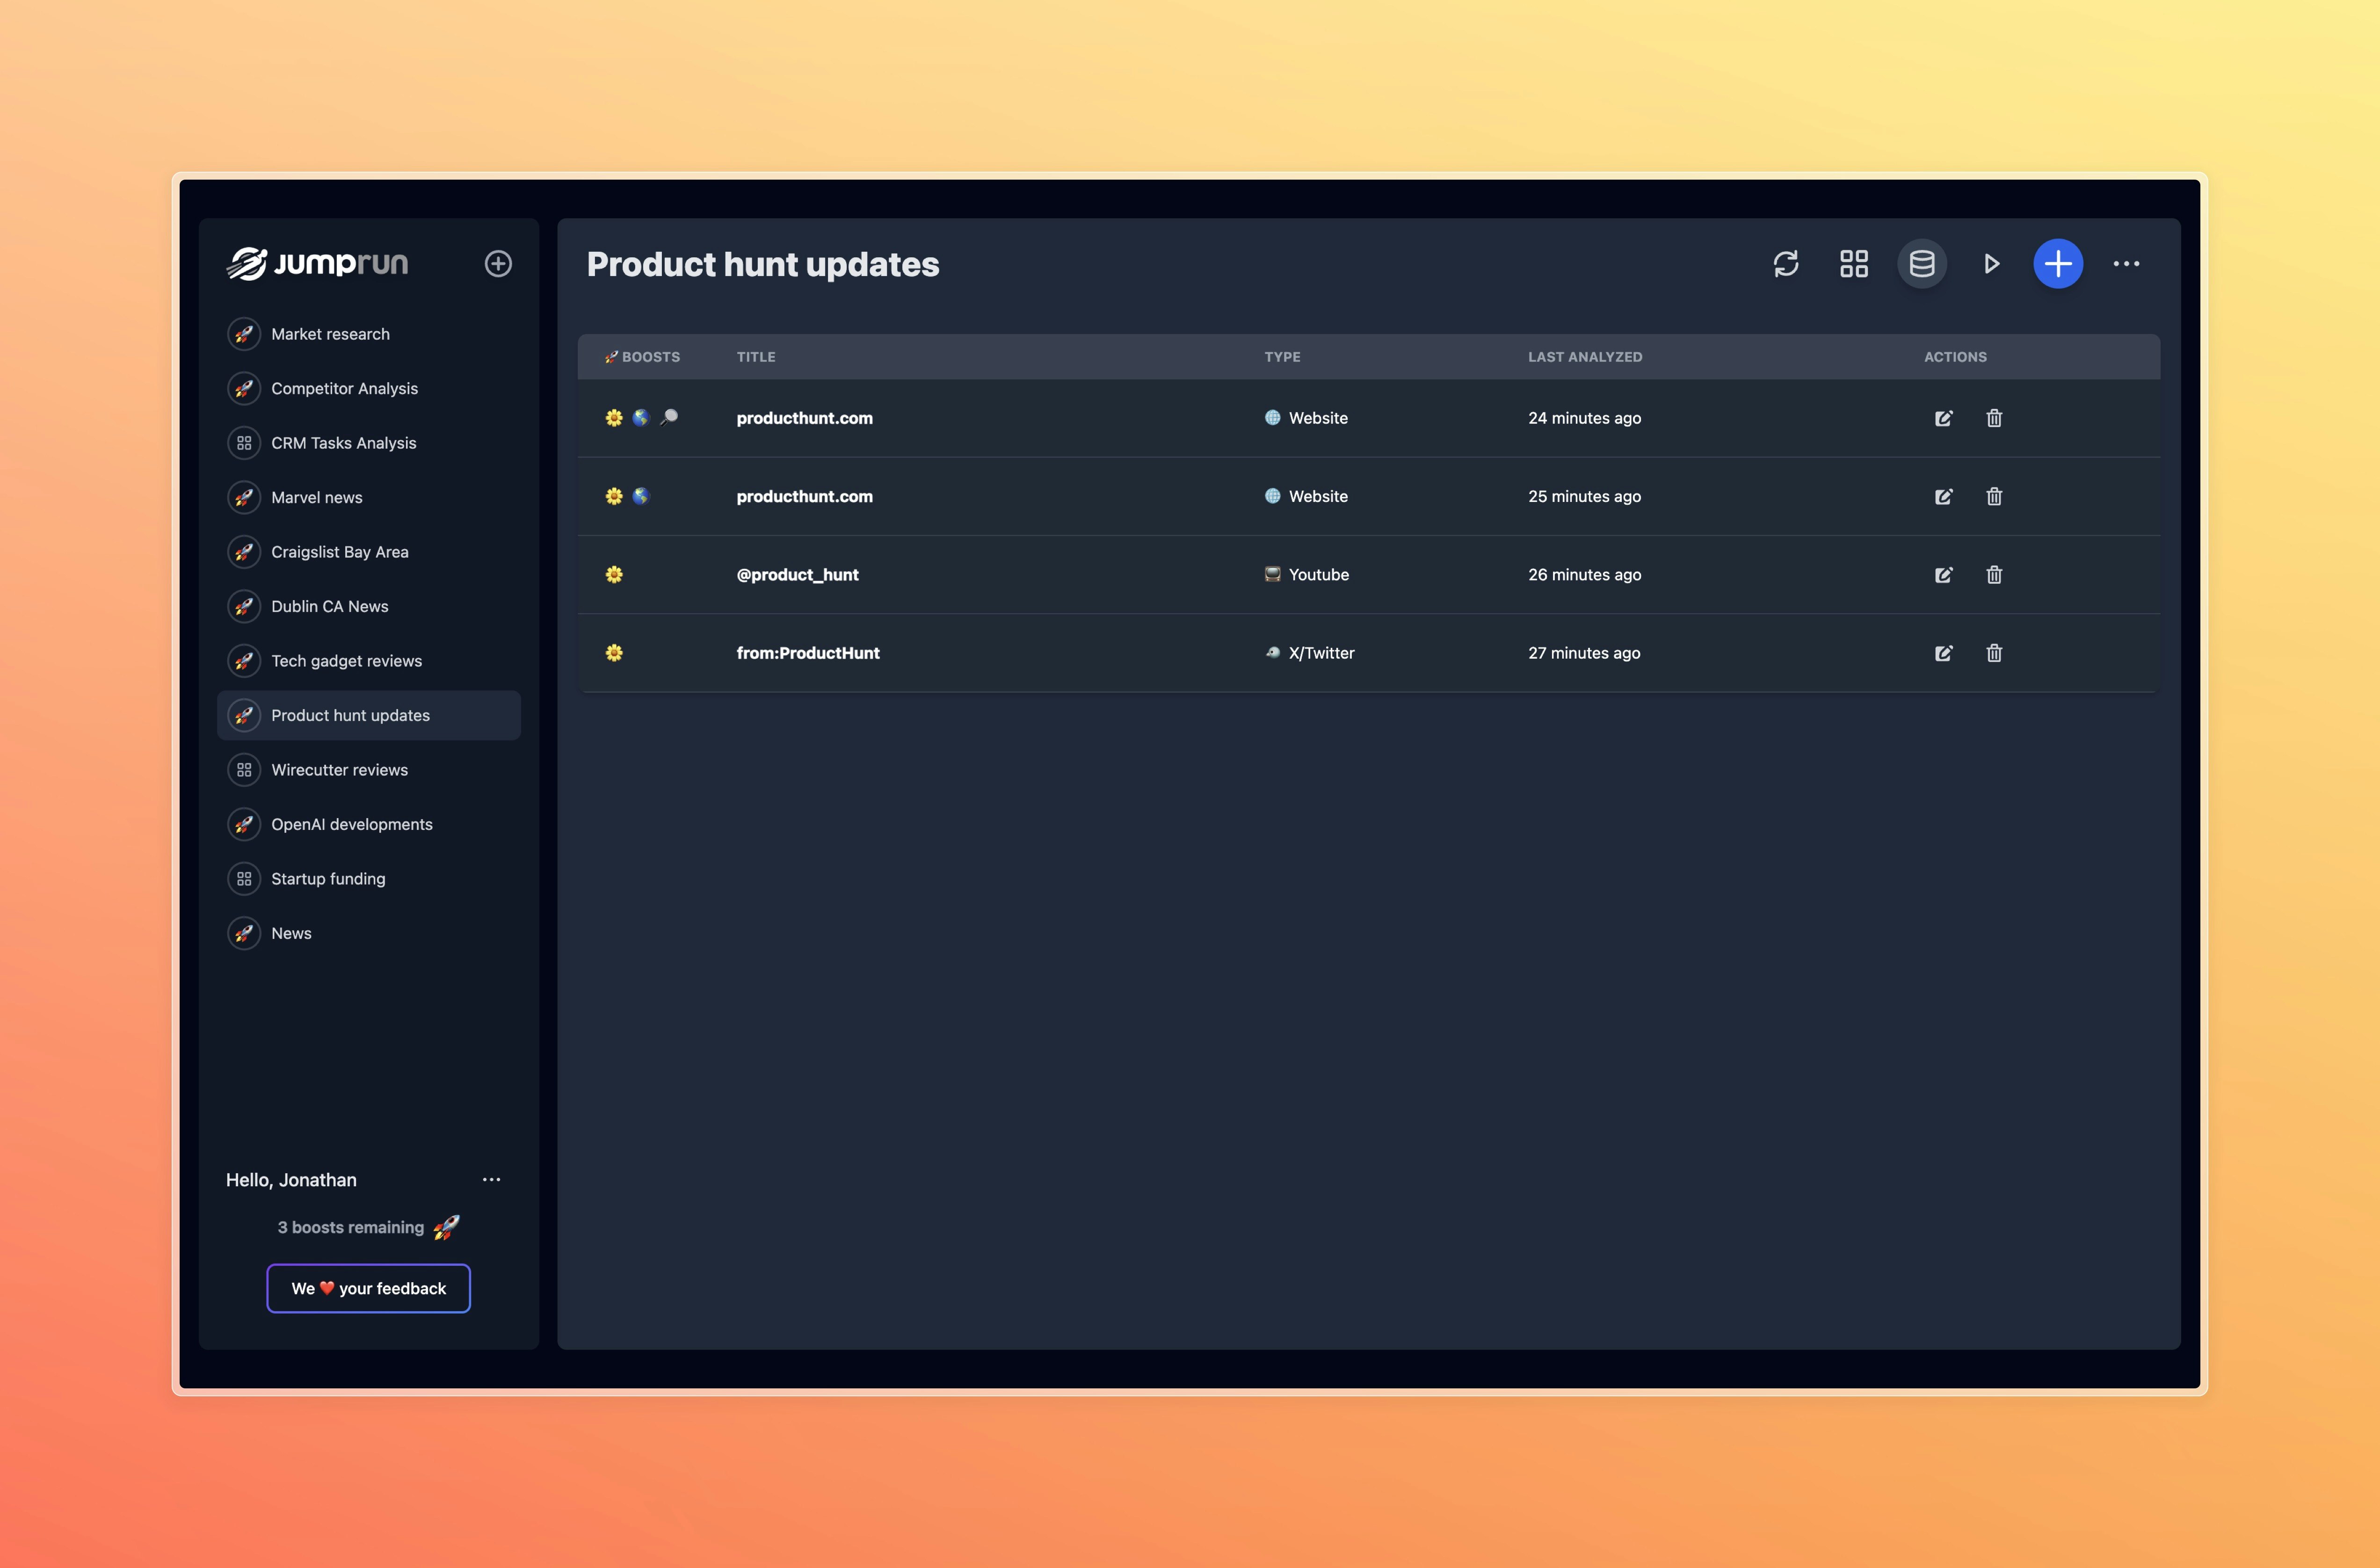
Task: Open Market research project
Action: point(330,334)
